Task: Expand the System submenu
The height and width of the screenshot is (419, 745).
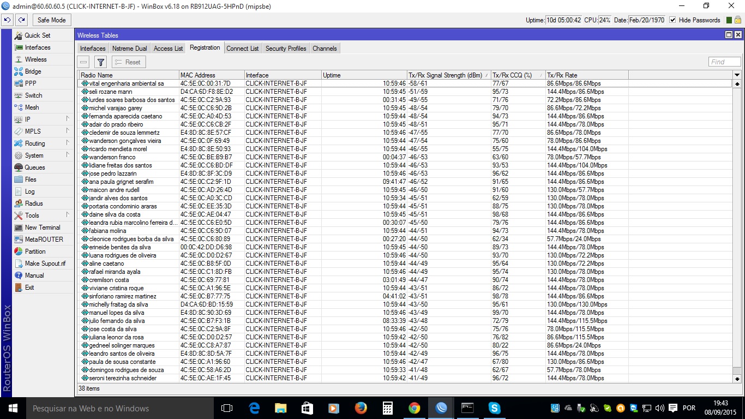Action: click(x=43, y=155)
